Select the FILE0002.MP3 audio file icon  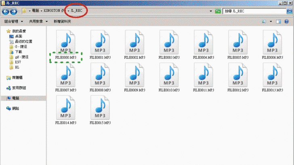pos(134,42)
